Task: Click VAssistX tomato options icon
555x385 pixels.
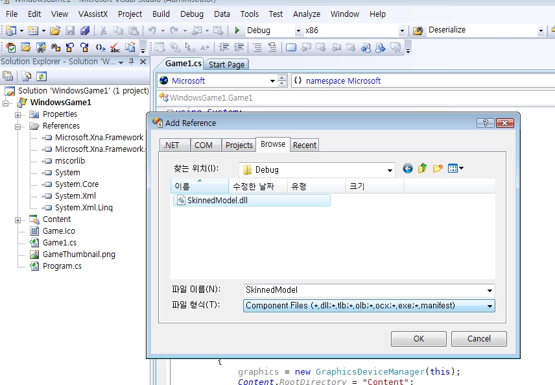Action: click(x=11, y=47)
